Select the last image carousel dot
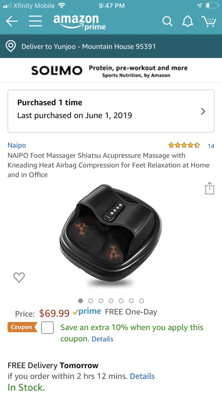The height and width of the screenshot is (395, 222). pos(142,301)
